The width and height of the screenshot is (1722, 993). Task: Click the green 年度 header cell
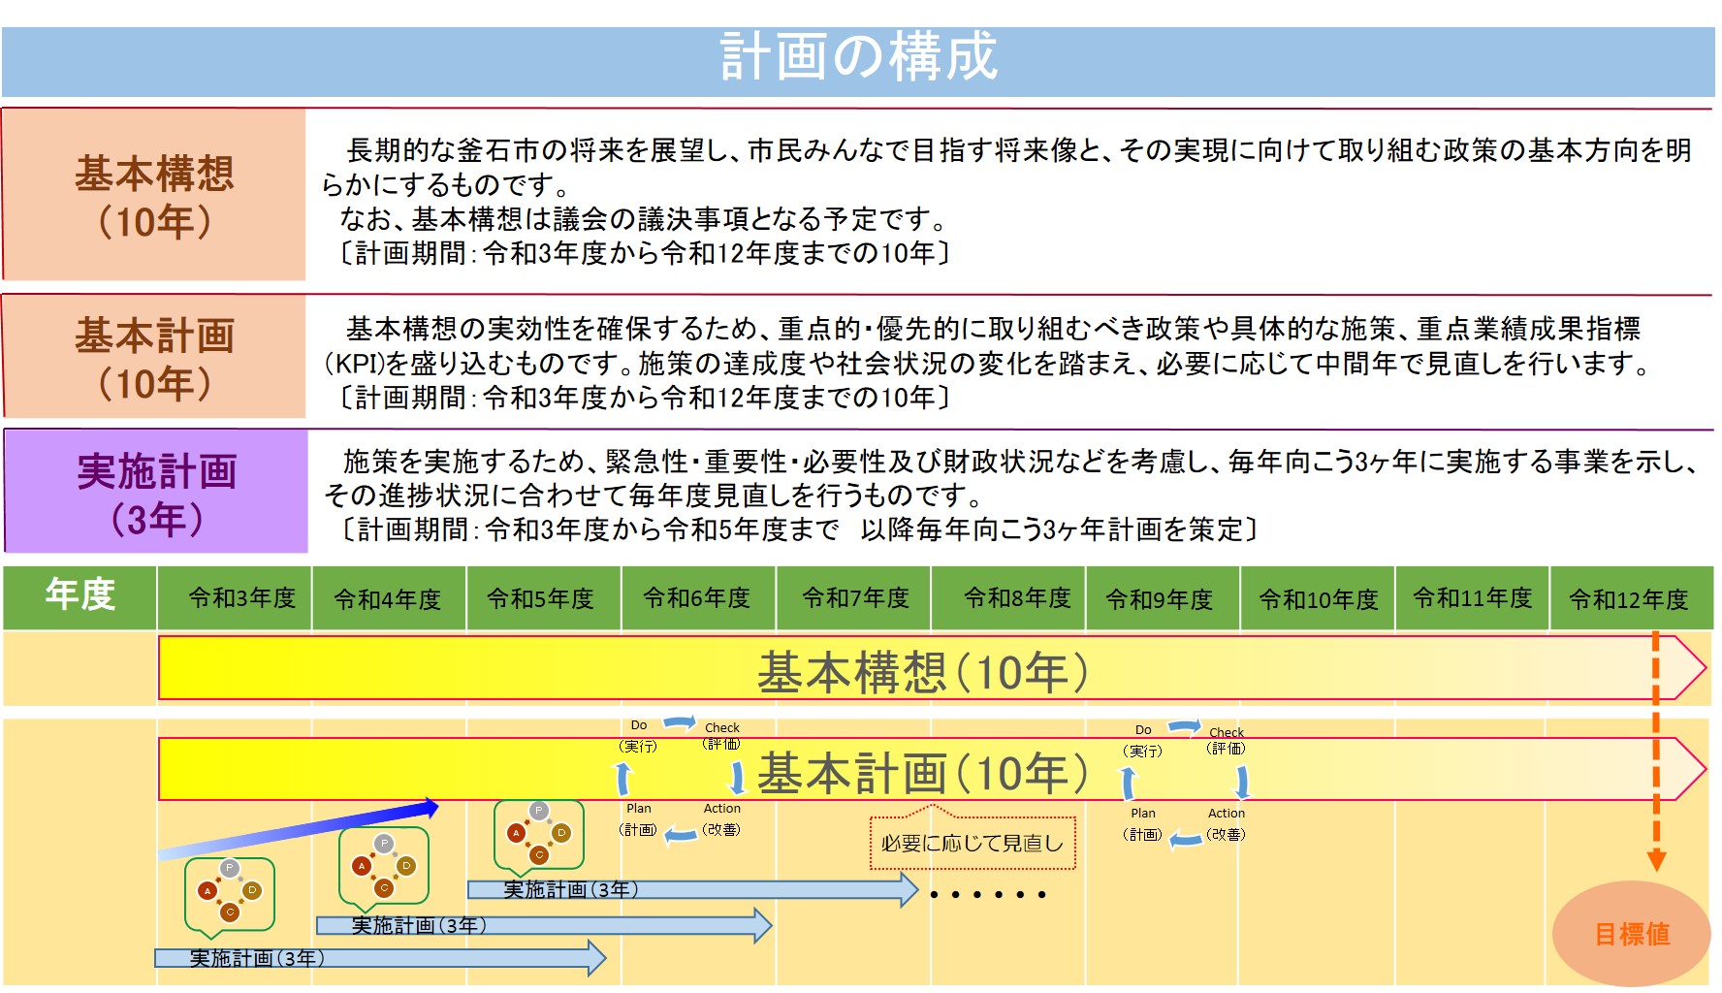pyautogui.click(x=80, y=596)
